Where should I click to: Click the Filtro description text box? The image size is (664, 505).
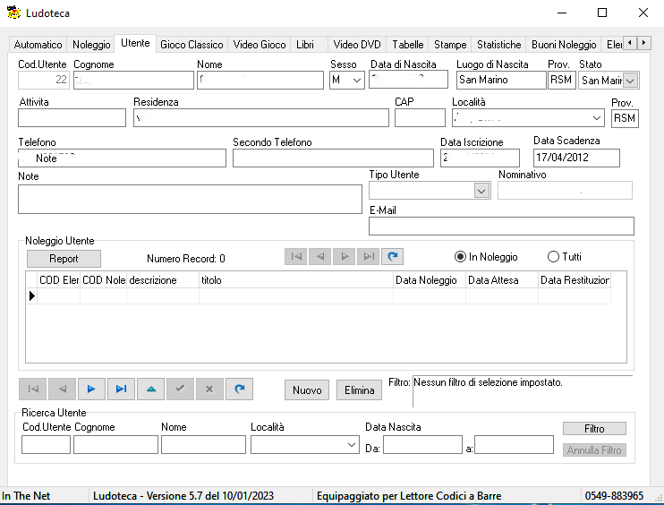(x=523, y=391)
